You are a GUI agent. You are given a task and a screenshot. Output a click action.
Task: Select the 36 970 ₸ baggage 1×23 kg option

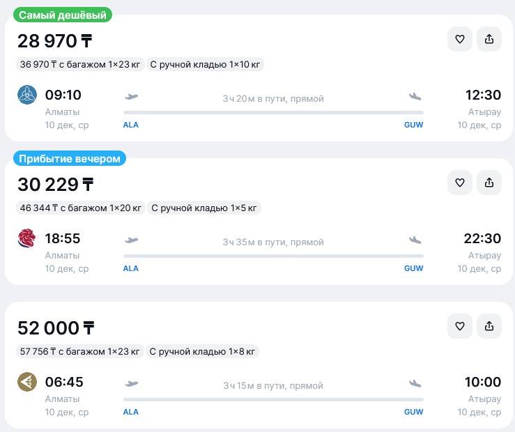point(80,65)
